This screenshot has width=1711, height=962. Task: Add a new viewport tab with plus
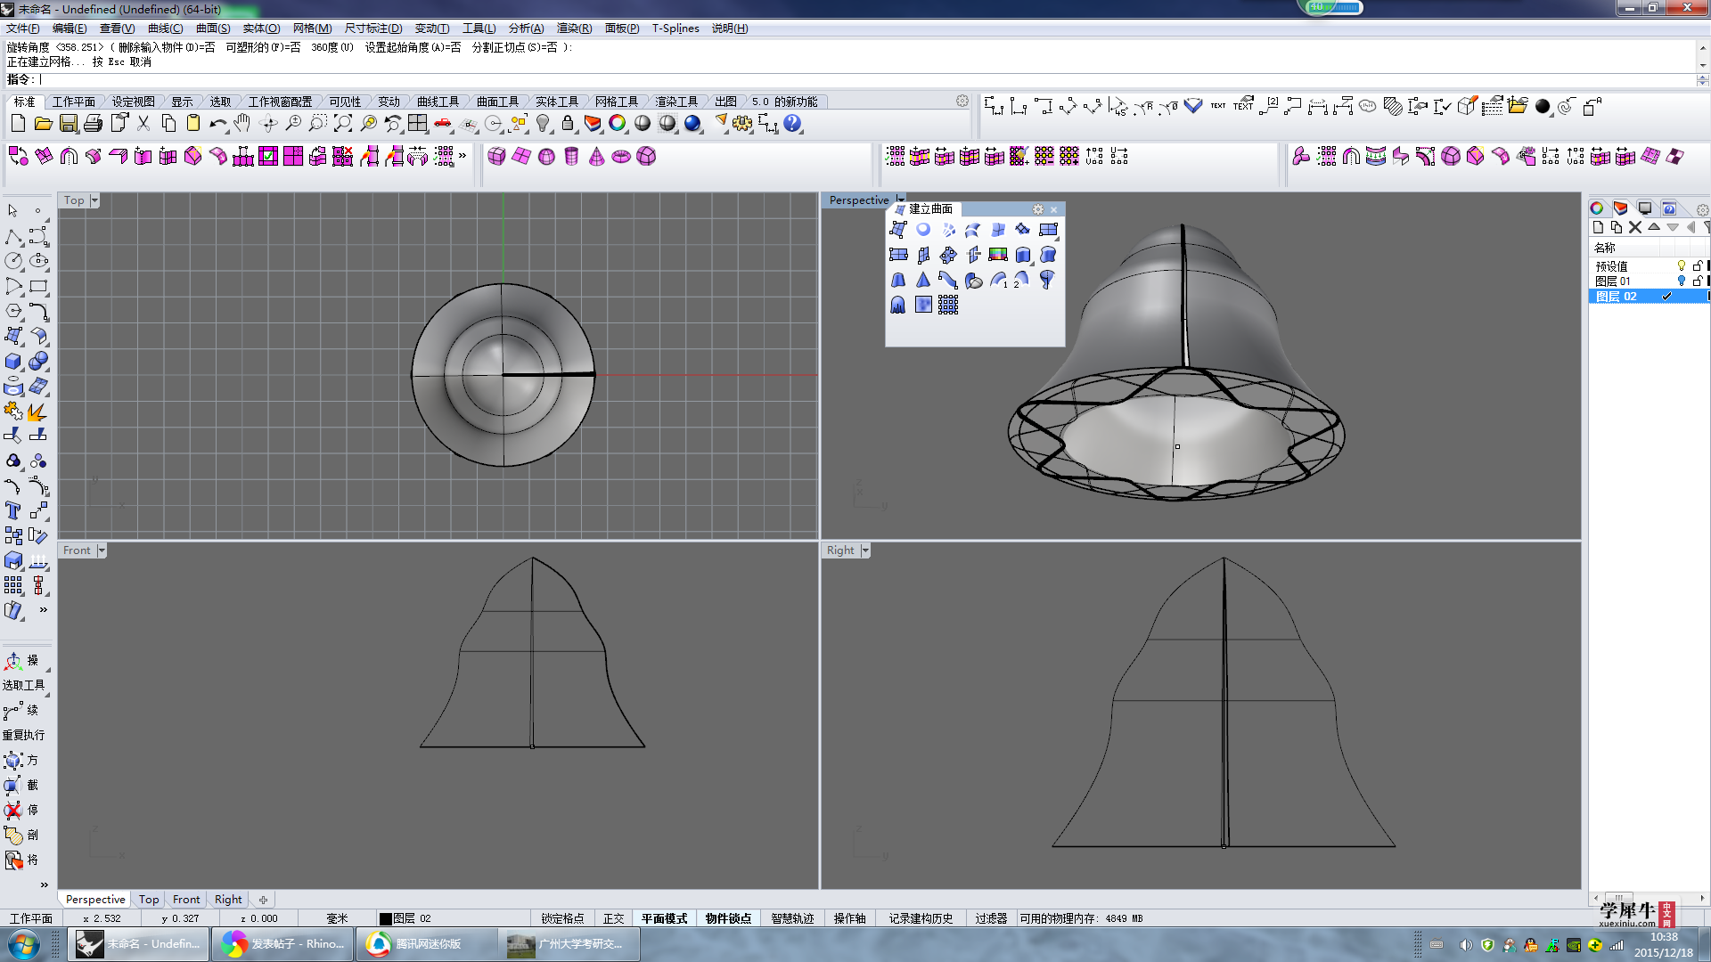tap(263, 900)
